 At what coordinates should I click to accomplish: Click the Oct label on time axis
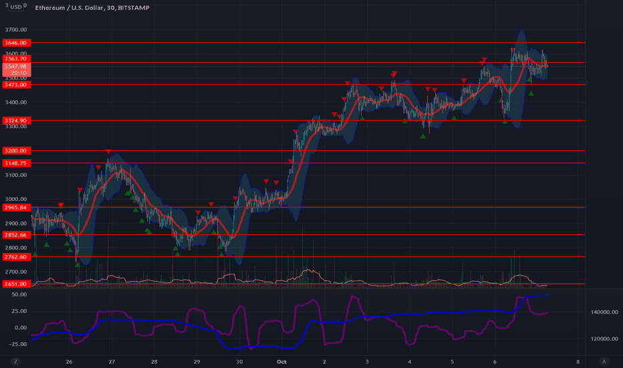281,361
